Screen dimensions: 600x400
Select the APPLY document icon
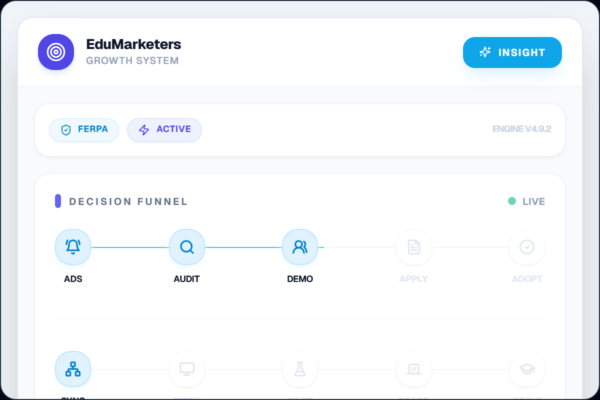point(413,246)
